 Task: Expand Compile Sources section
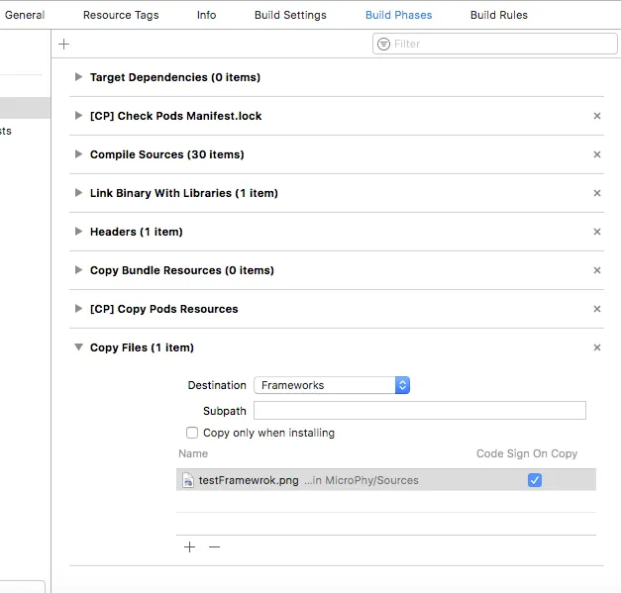coord(78,154)
